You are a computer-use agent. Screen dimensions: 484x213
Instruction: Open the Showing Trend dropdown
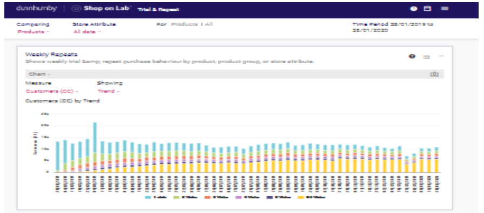click(109, 91)
